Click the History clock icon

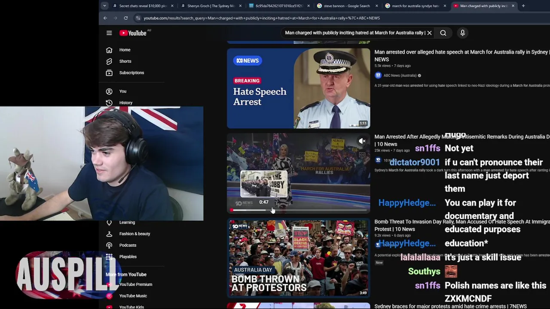pos(109,103)
